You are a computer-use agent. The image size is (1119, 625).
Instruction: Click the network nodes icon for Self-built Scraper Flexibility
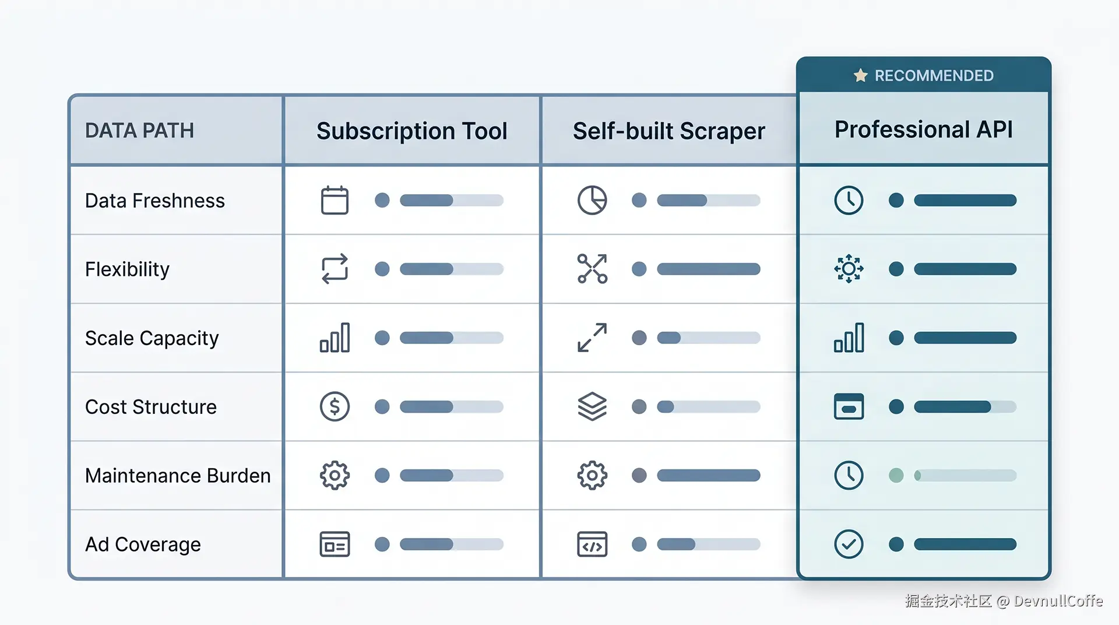[x=592, y=269]
